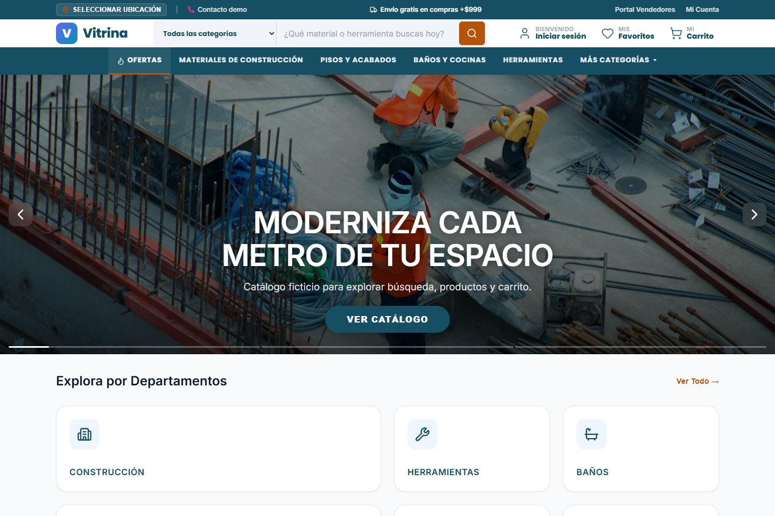Open the Construcción department card
Image resolution: width=775 pixels, height=516 pixels.
point(219,449)
